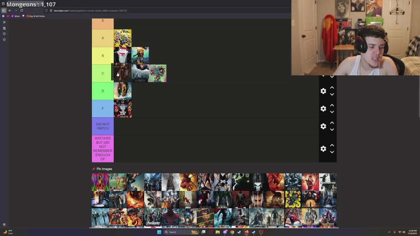This screenshot has width=420, height=236.
Task: Open the History clock sidebar icon
Action: [x=4, y=34]
